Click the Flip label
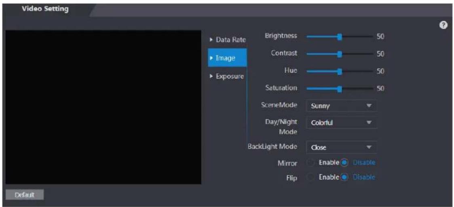Screen dimensions: 454x207 click(292, 178)
